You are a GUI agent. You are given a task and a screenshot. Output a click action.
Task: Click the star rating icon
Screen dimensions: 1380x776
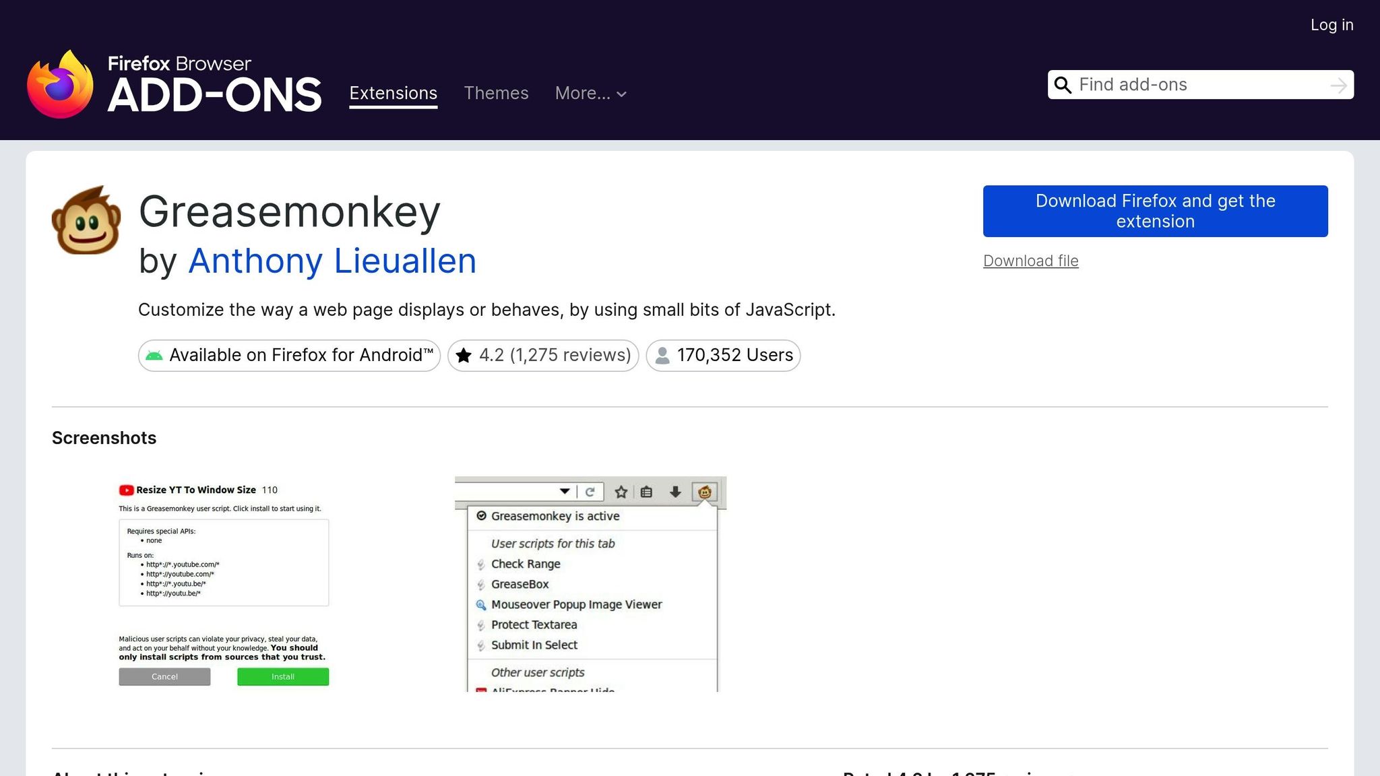point(464,356)
